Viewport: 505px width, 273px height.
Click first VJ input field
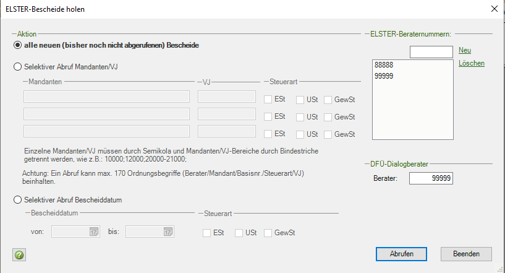[227, 97]
